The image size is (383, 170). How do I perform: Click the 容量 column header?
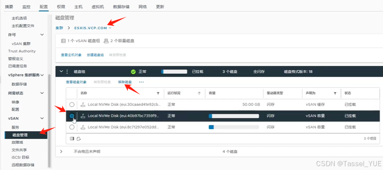212,93
